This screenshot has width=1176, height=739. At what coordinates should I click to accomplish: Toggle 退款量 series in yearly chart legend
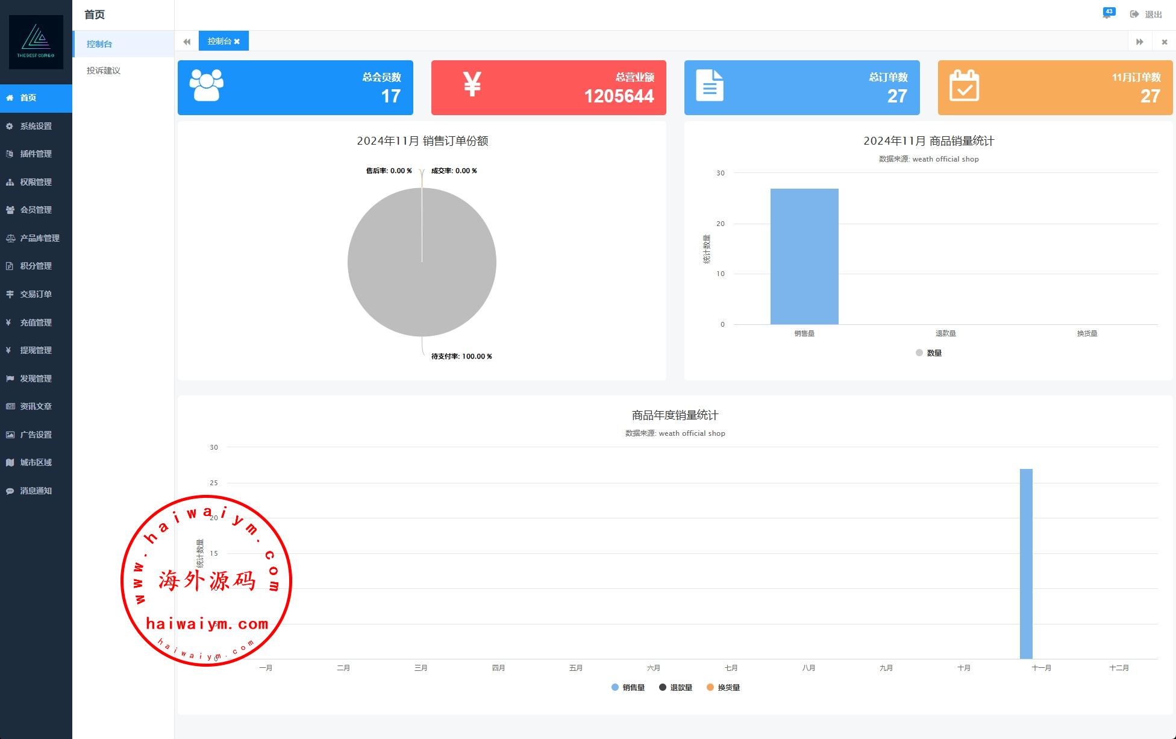click(x=675, y=688)
